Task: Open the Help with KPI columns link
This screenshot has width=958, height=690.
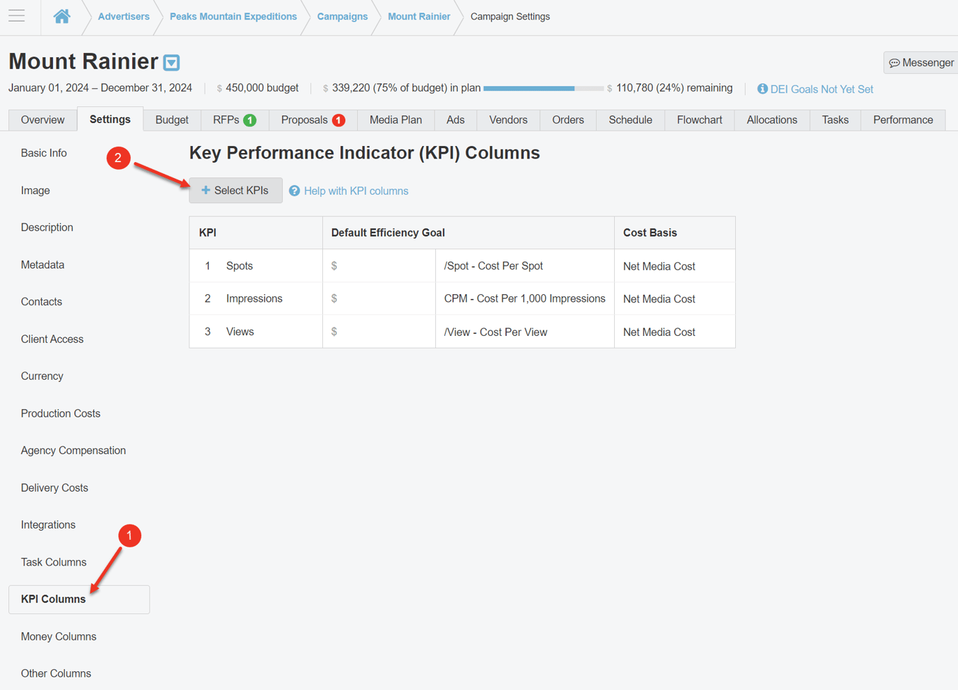Action: click(x=355, y=191)
